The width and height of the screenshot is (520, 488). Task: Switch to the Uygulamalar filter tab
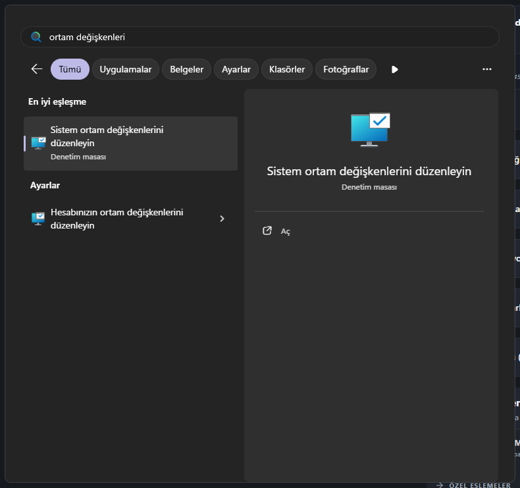coord(125,69)
